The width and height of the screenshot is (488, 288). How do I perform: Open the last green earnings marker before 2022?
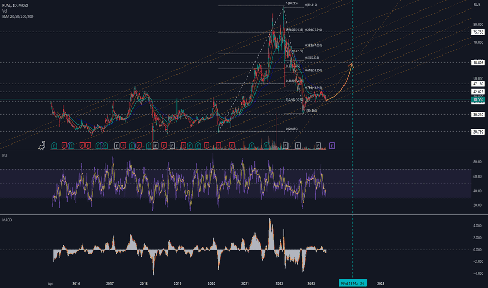click(266, 146)
